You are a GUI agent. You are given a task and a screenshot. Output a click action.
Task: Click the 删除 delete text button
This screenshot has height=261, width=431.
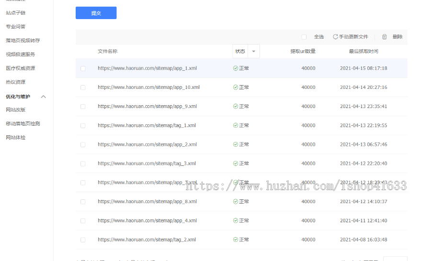pyautogui.click(x=397, y=37)
